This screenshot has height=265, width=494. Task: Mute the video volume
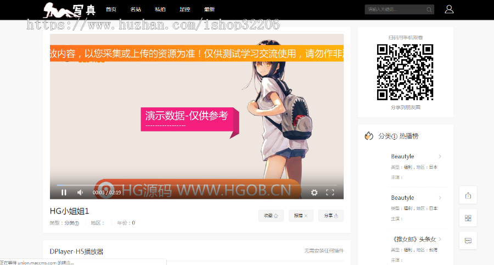pyautogui.click(x=80, y=192)
